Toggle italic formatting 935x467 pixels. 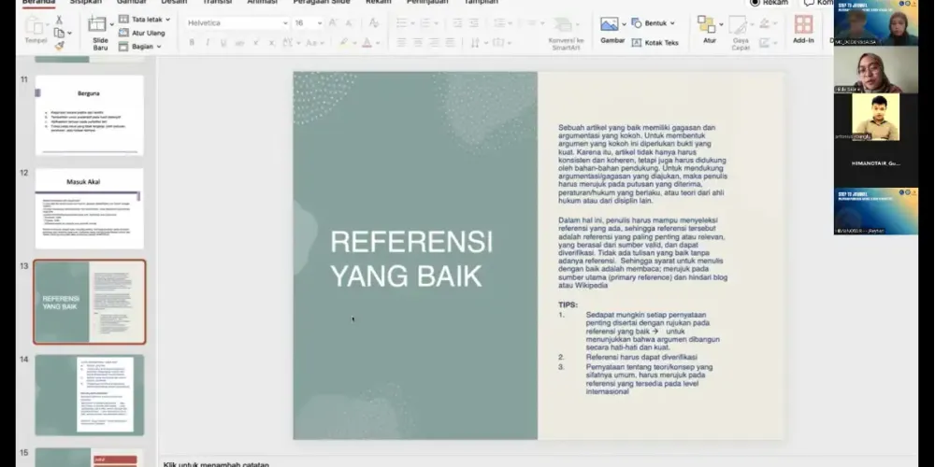[x=208, y=42]
